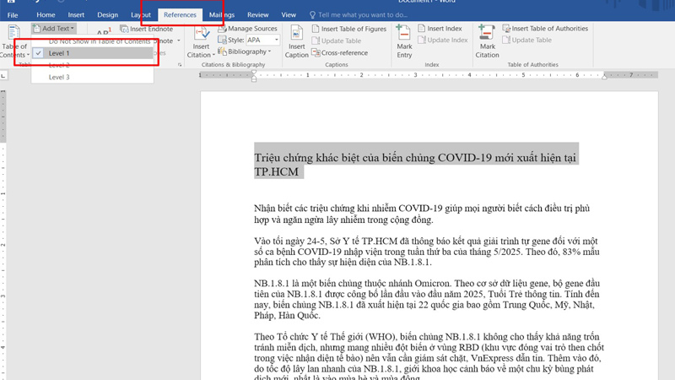Select Do Not Show in Table of Contents
This screenshot has height=380, width=675.
(100, 41)
